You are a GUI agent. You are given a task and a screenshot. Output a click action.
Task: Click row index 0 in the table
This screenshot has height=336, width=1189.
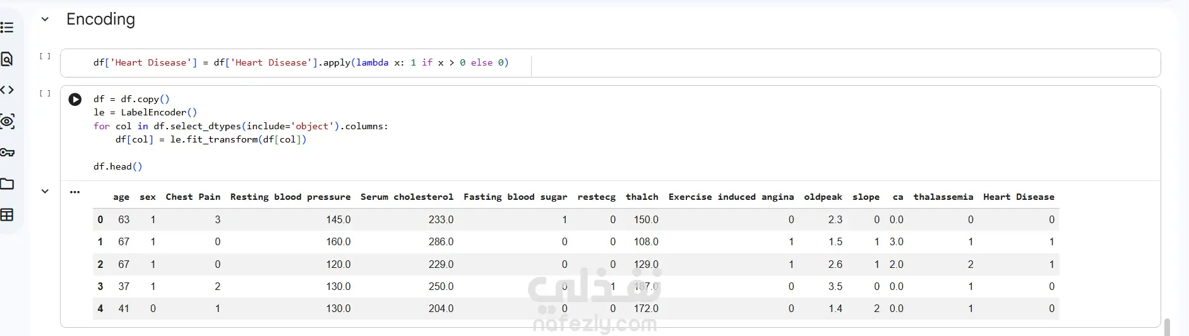tap(100, 220)
